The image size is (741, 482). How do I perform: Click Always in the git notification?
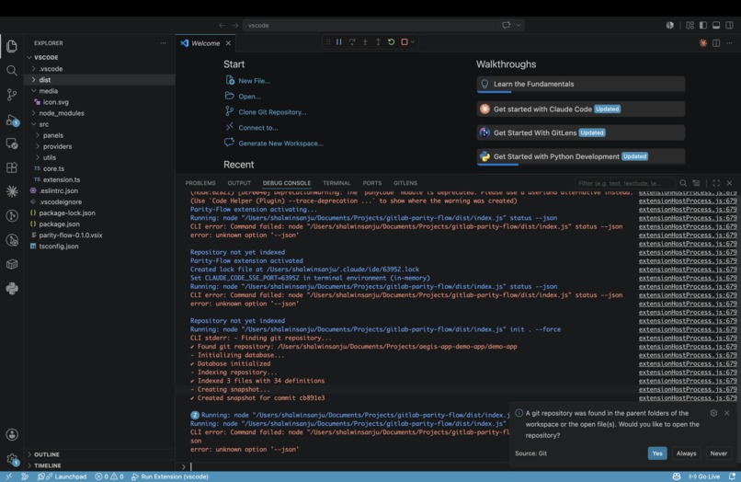(686, 453)
